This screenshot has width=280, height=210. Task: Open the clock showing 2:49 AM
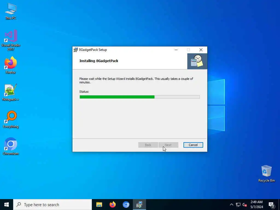pyautogui.click(x=256, y=205)
